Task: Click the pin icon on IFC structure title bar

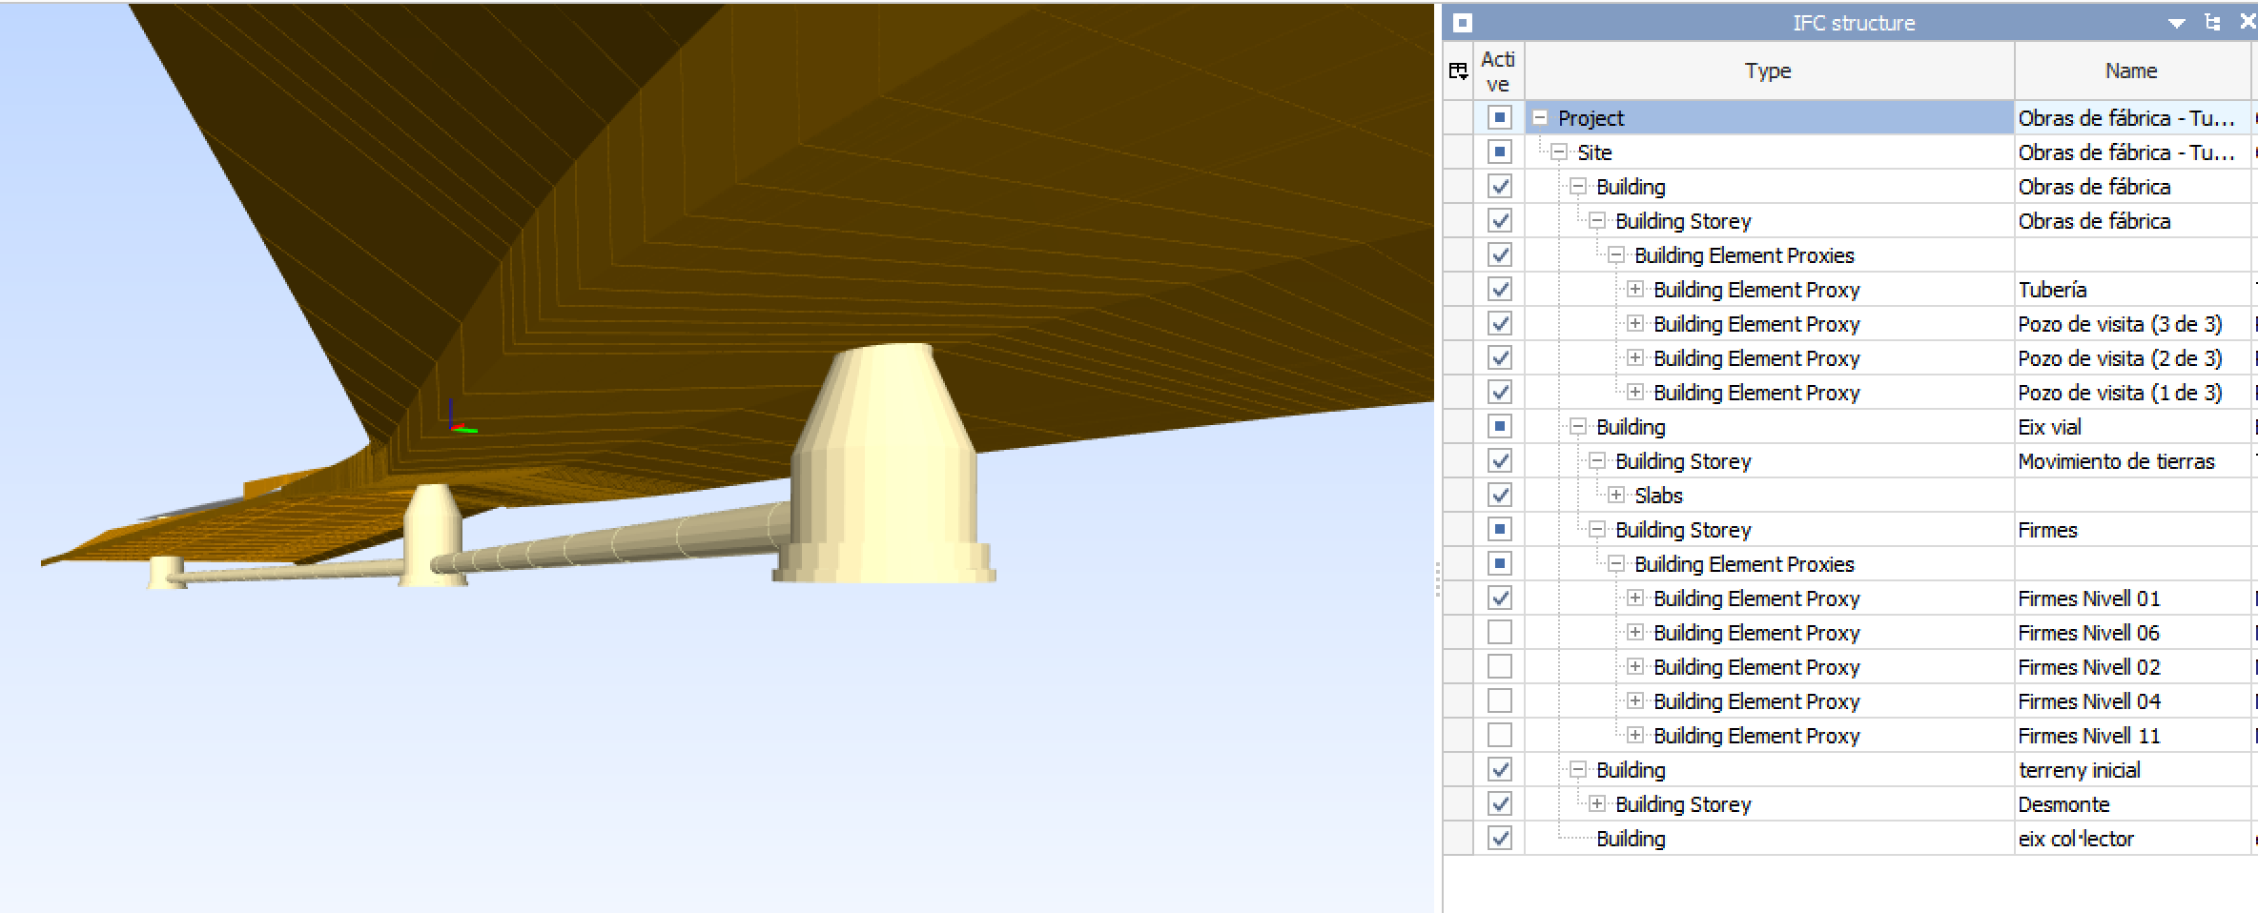Action: 1462,22
